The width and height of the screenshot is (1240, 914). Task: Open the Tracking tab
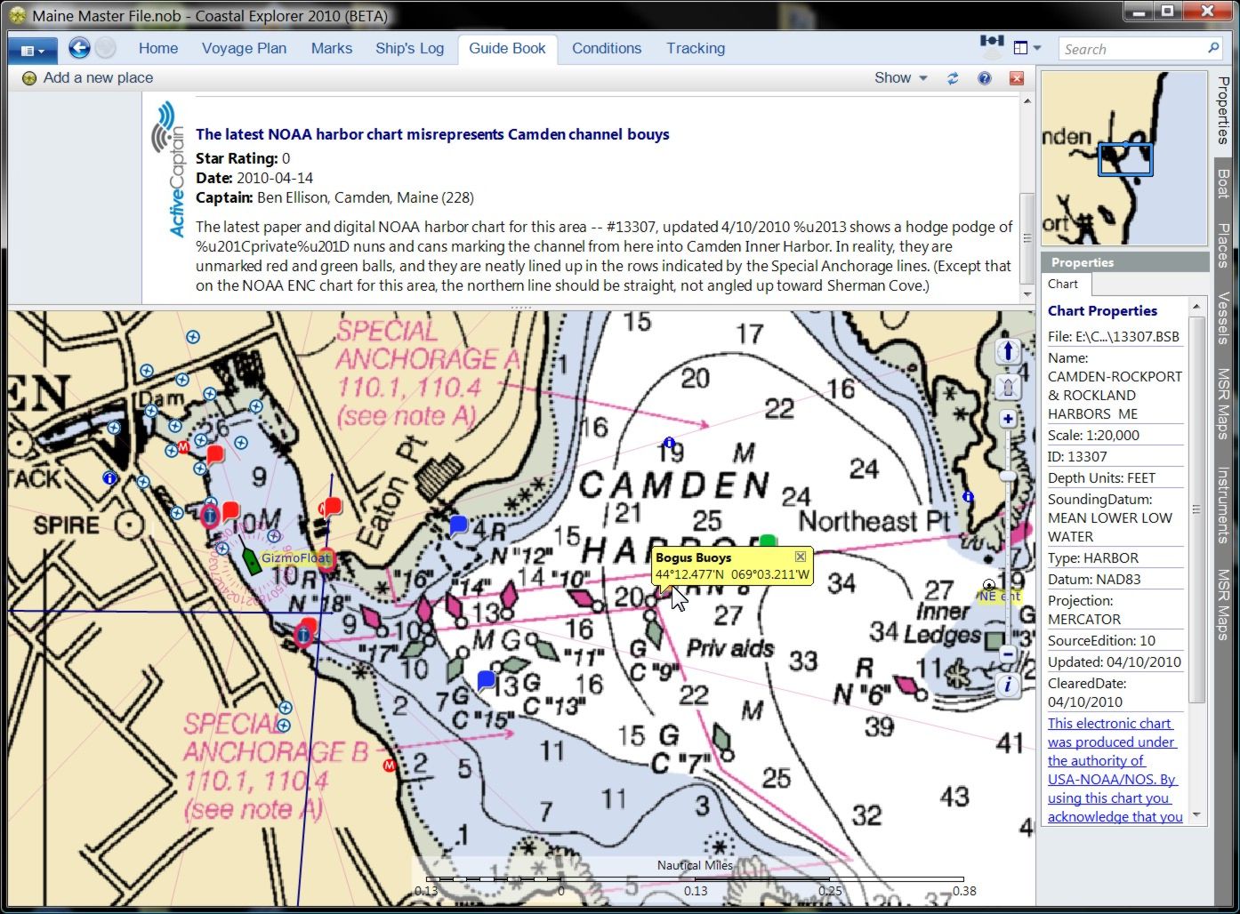click(696, 49)
